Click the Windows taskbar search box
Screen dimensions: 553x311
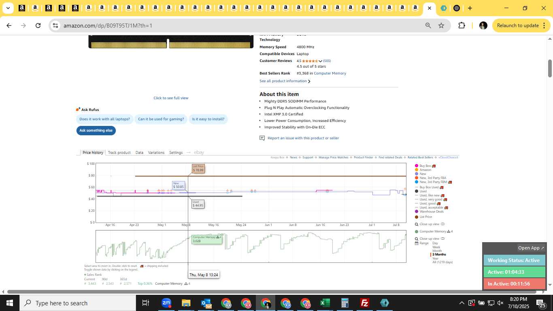pyautogui.click(x=78, y=303)
